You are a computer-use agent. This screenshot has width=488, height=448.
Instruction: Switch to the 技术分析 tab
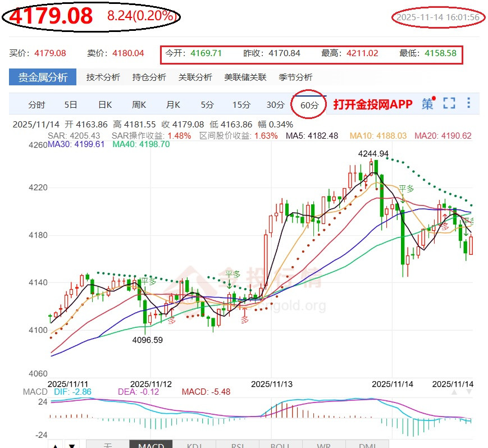(x=103, y=77)
